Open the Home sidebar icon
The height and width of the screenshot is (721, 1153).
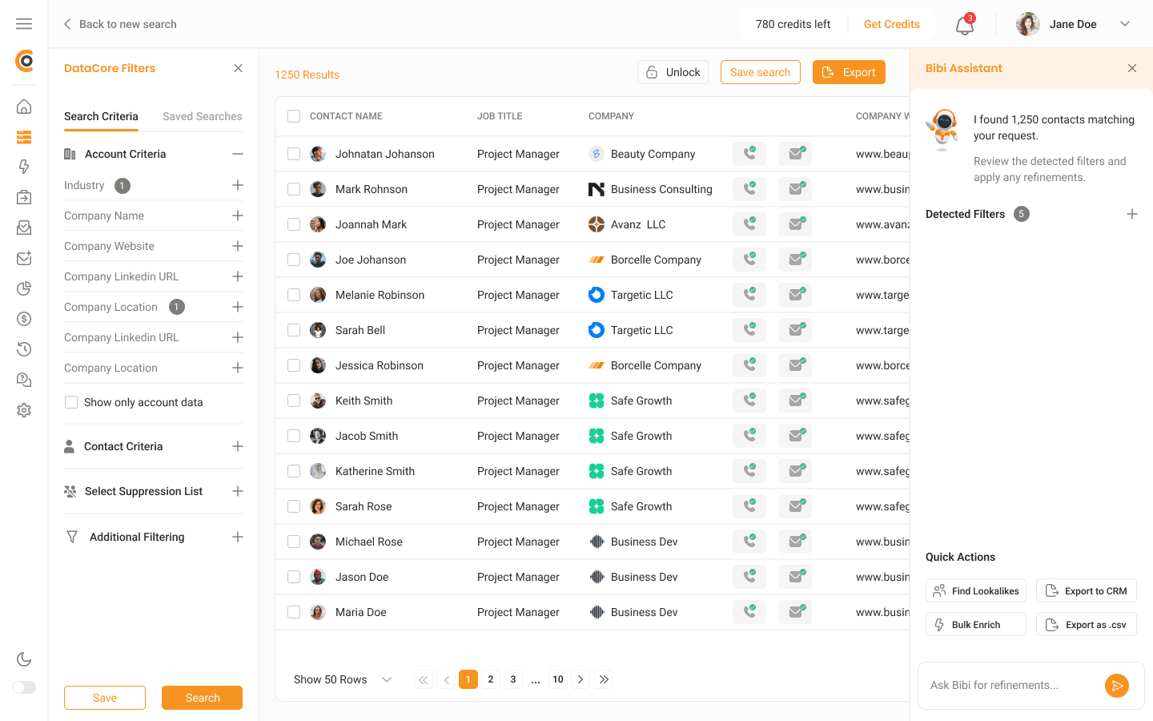(24, 107)
